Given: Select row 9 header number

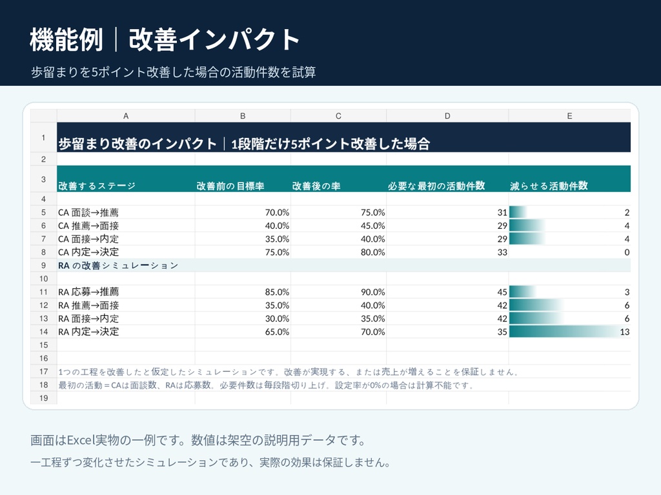Looking at the screenshot, I should tap(43, 265).
